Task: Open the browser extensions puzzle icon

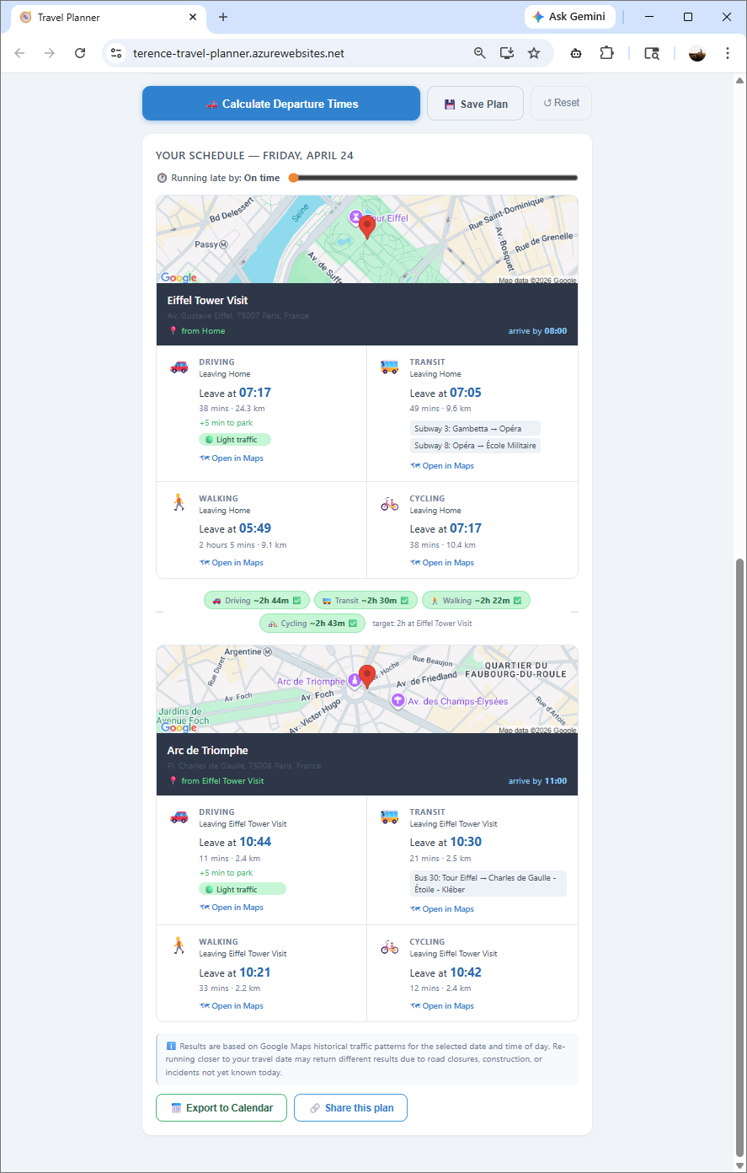Action: point(606,53)
